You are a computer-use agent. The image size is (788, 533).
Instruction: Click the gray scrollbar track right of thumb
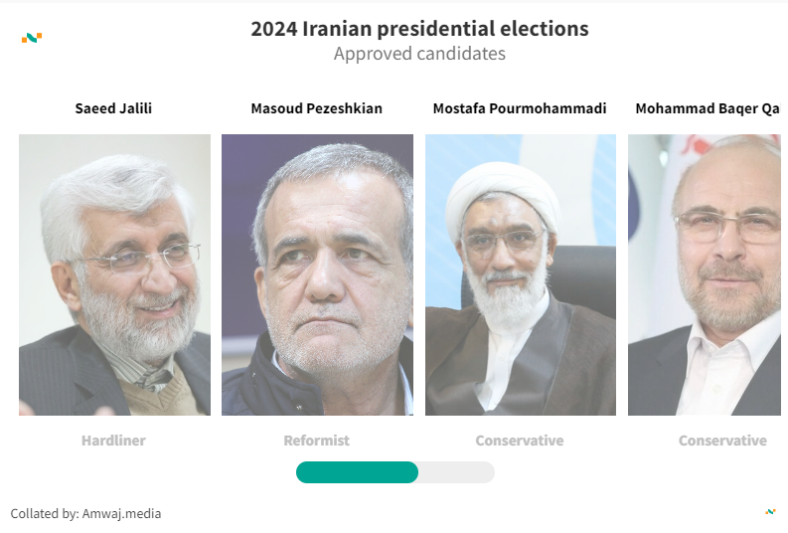[456, 472]
